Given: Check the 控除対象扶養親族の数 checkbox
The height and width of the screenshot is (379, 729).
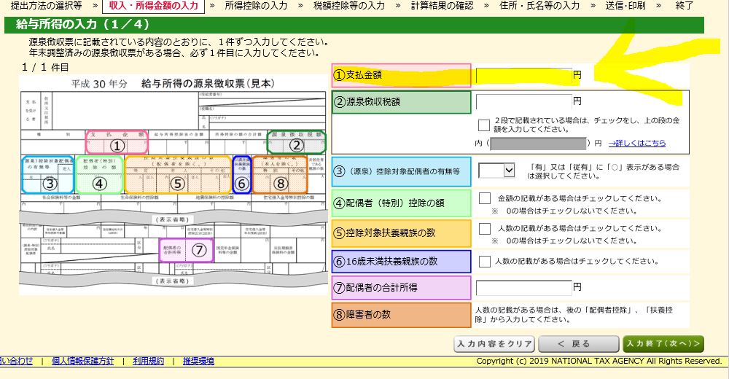Looking at the screenshot, I should 485,229.
